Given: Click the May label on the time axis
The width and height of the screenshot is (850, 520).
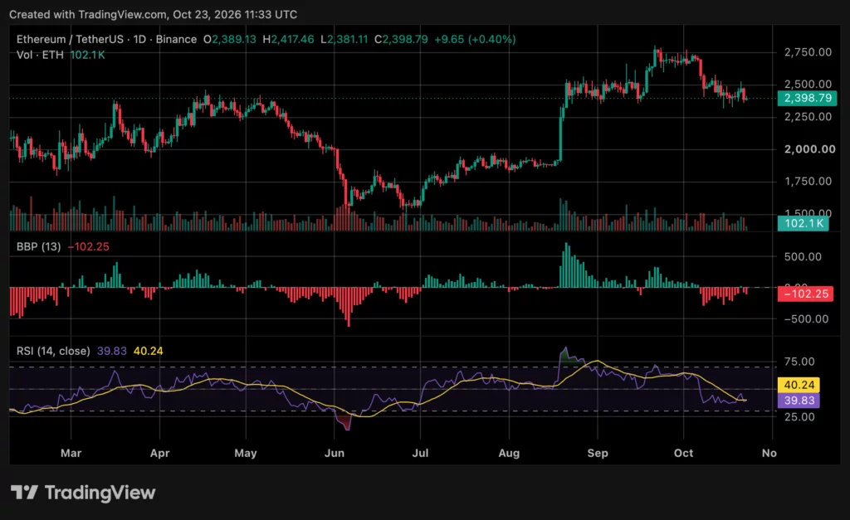Looking at the screenshot, I should [x=246, y=453].
